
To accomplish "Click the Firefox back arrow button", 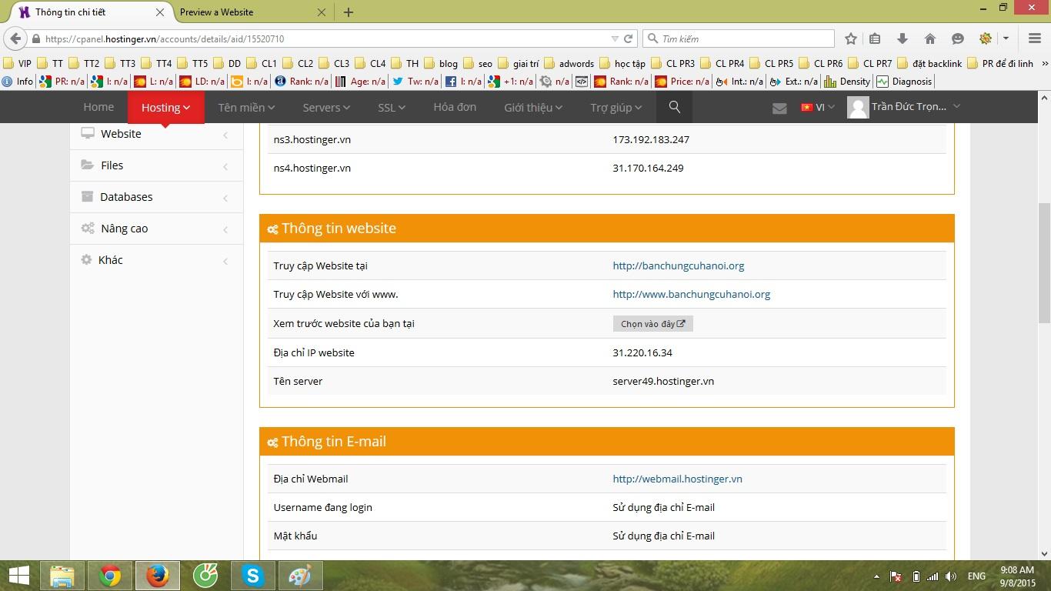I will pos(15,38).
